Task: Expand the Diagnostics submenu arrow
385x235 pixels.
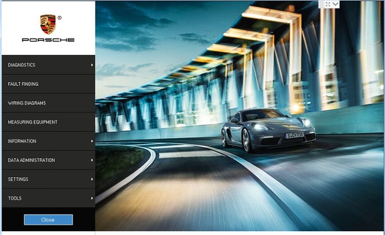Action: click(92, 65)
